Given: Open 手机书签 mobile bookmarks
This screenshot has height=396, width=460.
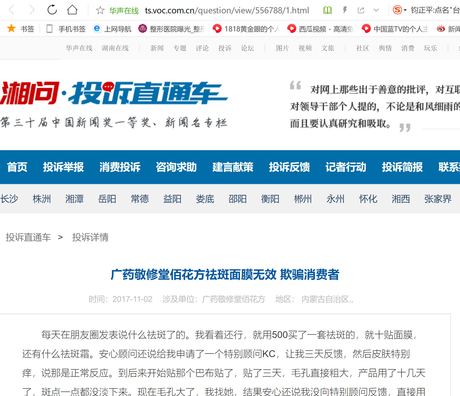Looking at the screenshot, I should click(66, 29).
